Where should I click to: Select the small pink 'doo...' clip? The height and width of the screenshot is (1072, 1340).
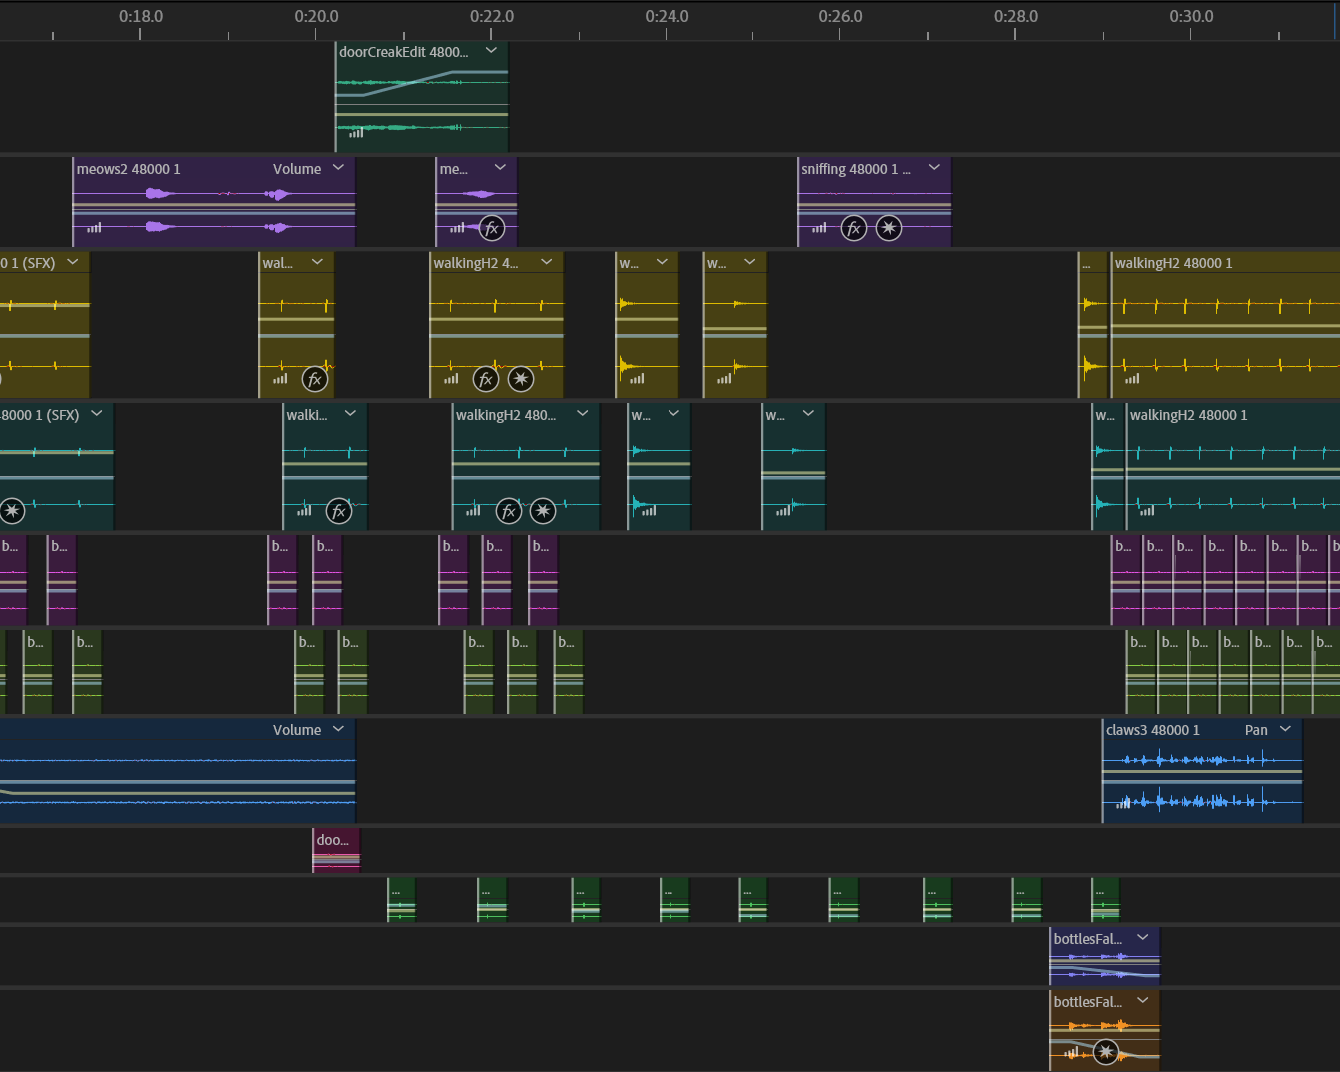[335, 850]
